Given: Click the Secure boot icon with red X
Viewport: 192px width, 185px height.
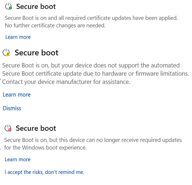Looking at the screenshot, I should coord(8,128).
